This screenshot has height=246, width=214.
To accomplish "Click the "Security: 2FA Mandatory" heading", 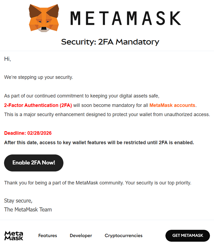I will [110, 42].
